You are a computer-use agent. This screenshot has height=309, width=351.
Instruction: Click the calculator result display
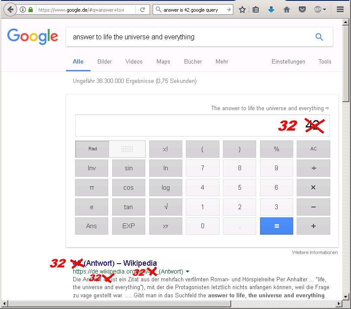click(202, 125)
